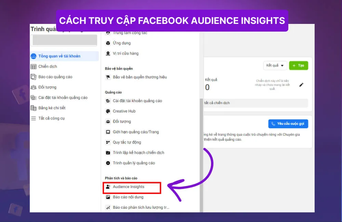Open the Tất cả công cụ hamburger icon

point(35,118)
